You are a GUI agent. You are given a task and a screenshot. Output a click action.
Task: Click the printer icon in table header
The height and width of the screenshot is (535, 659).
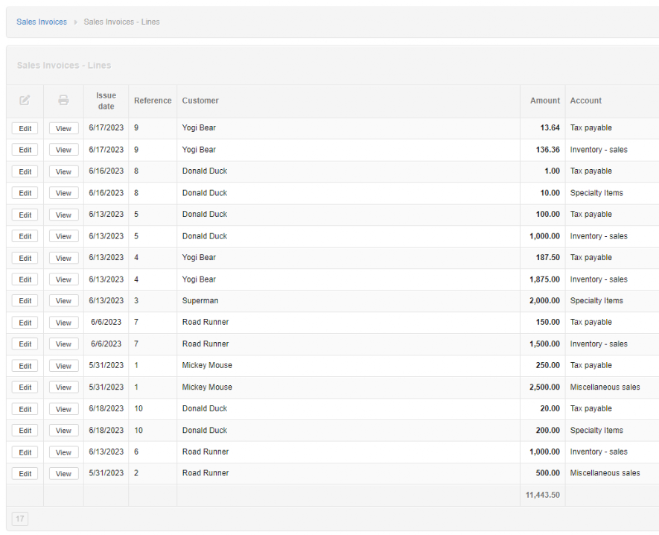coord(63,100)
